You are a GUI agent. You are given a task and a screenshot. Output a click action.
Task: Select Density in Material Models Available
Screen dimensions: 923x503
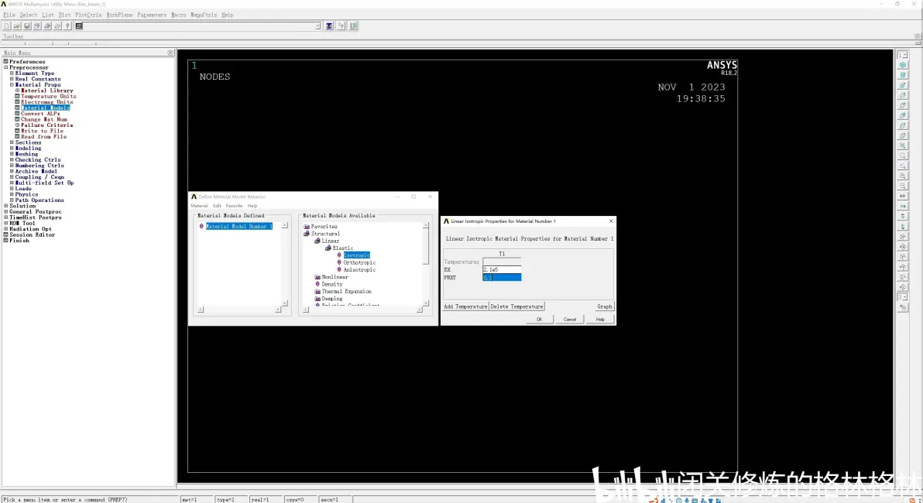coord(332,284)
